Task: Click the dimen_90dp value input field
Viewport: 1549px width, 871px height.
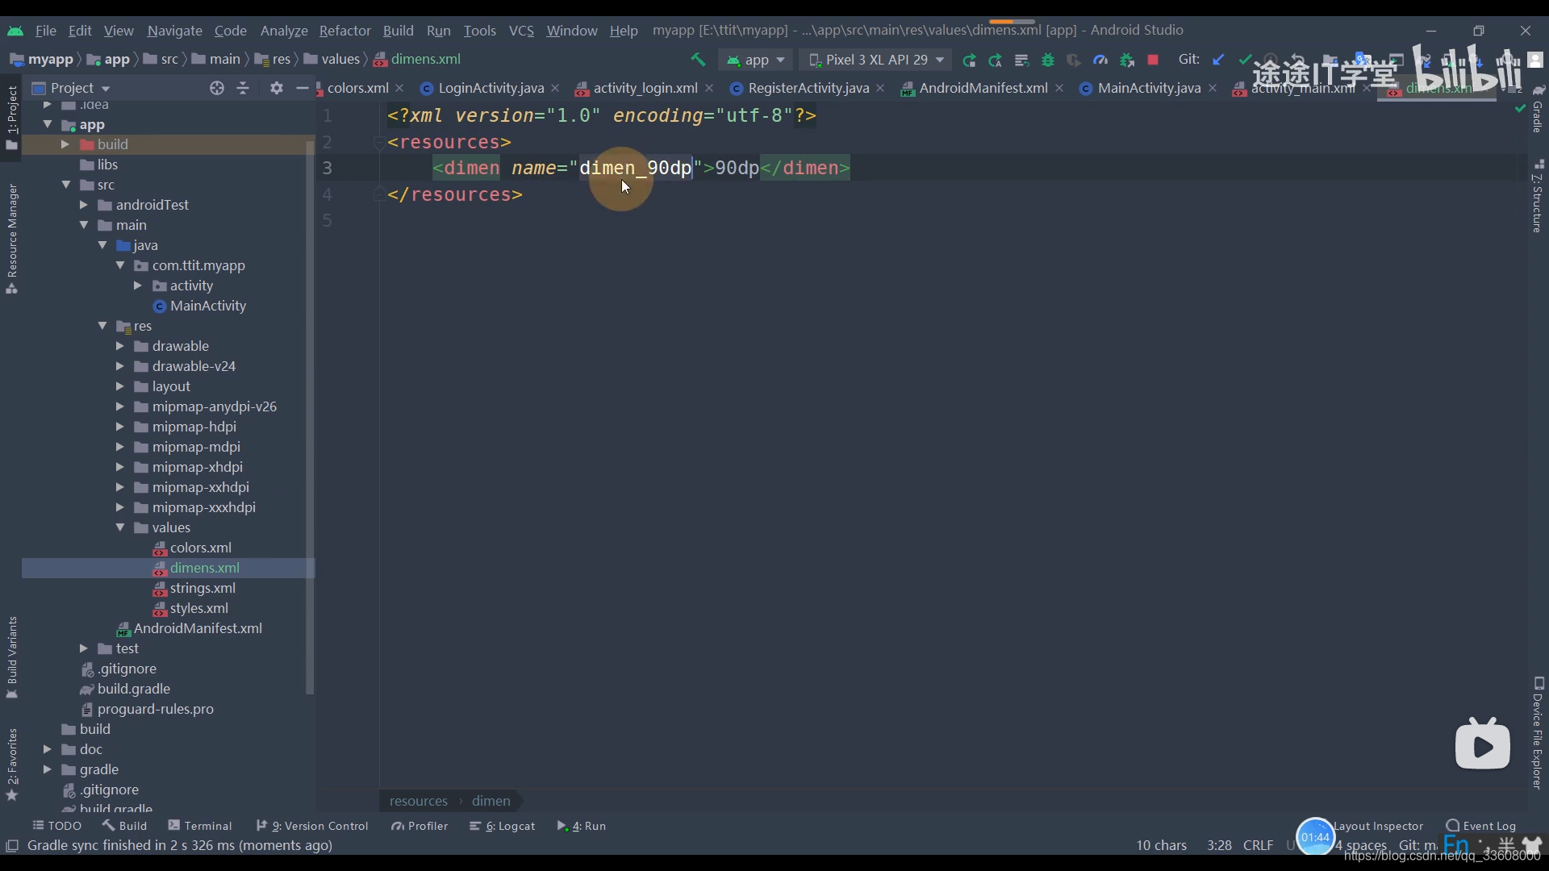Action: pyautogui.click(x=737, y=167)
